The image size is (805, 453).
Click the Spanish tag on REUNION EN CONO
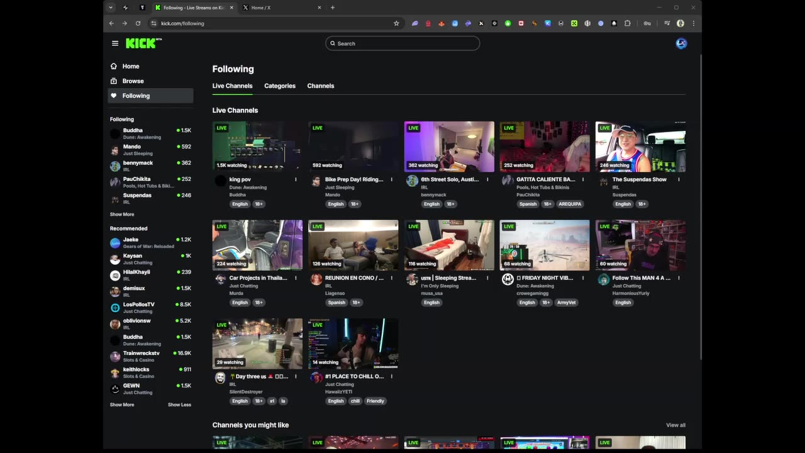[336, 303]
